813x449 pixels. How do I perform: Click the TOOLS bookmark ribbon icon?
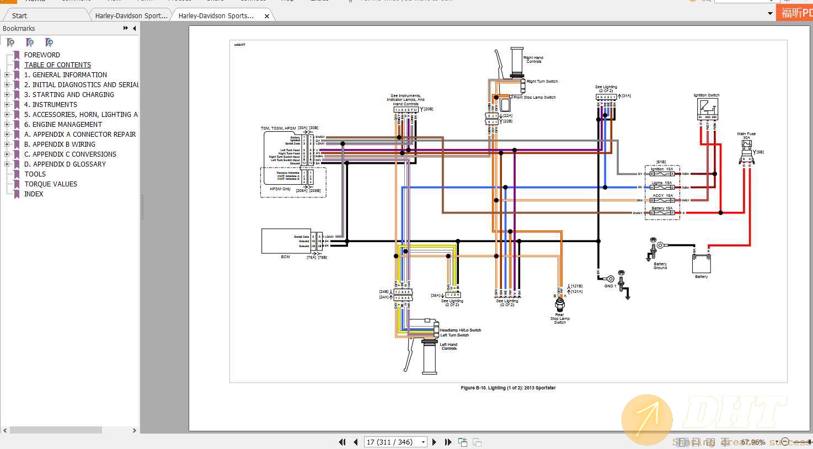point(17,174)
